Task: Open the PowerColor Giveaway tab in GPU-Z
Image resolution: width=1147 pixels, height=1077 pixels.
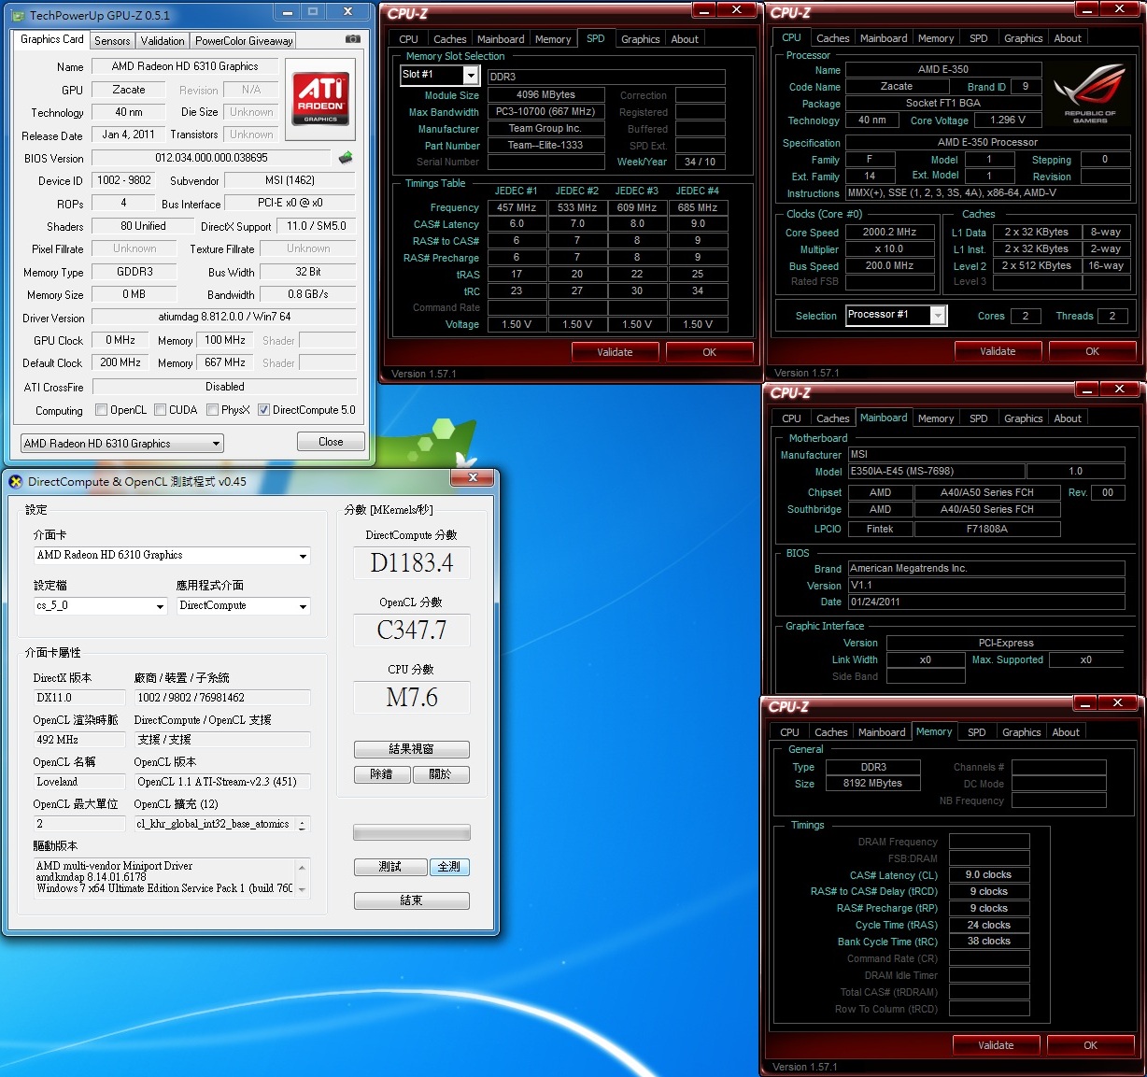Action: tap(244, 41)
